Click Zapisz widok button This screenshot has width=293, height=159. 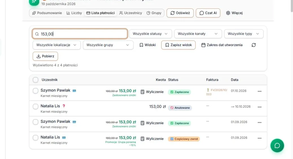pyautogui.click(x=179, y=45)
